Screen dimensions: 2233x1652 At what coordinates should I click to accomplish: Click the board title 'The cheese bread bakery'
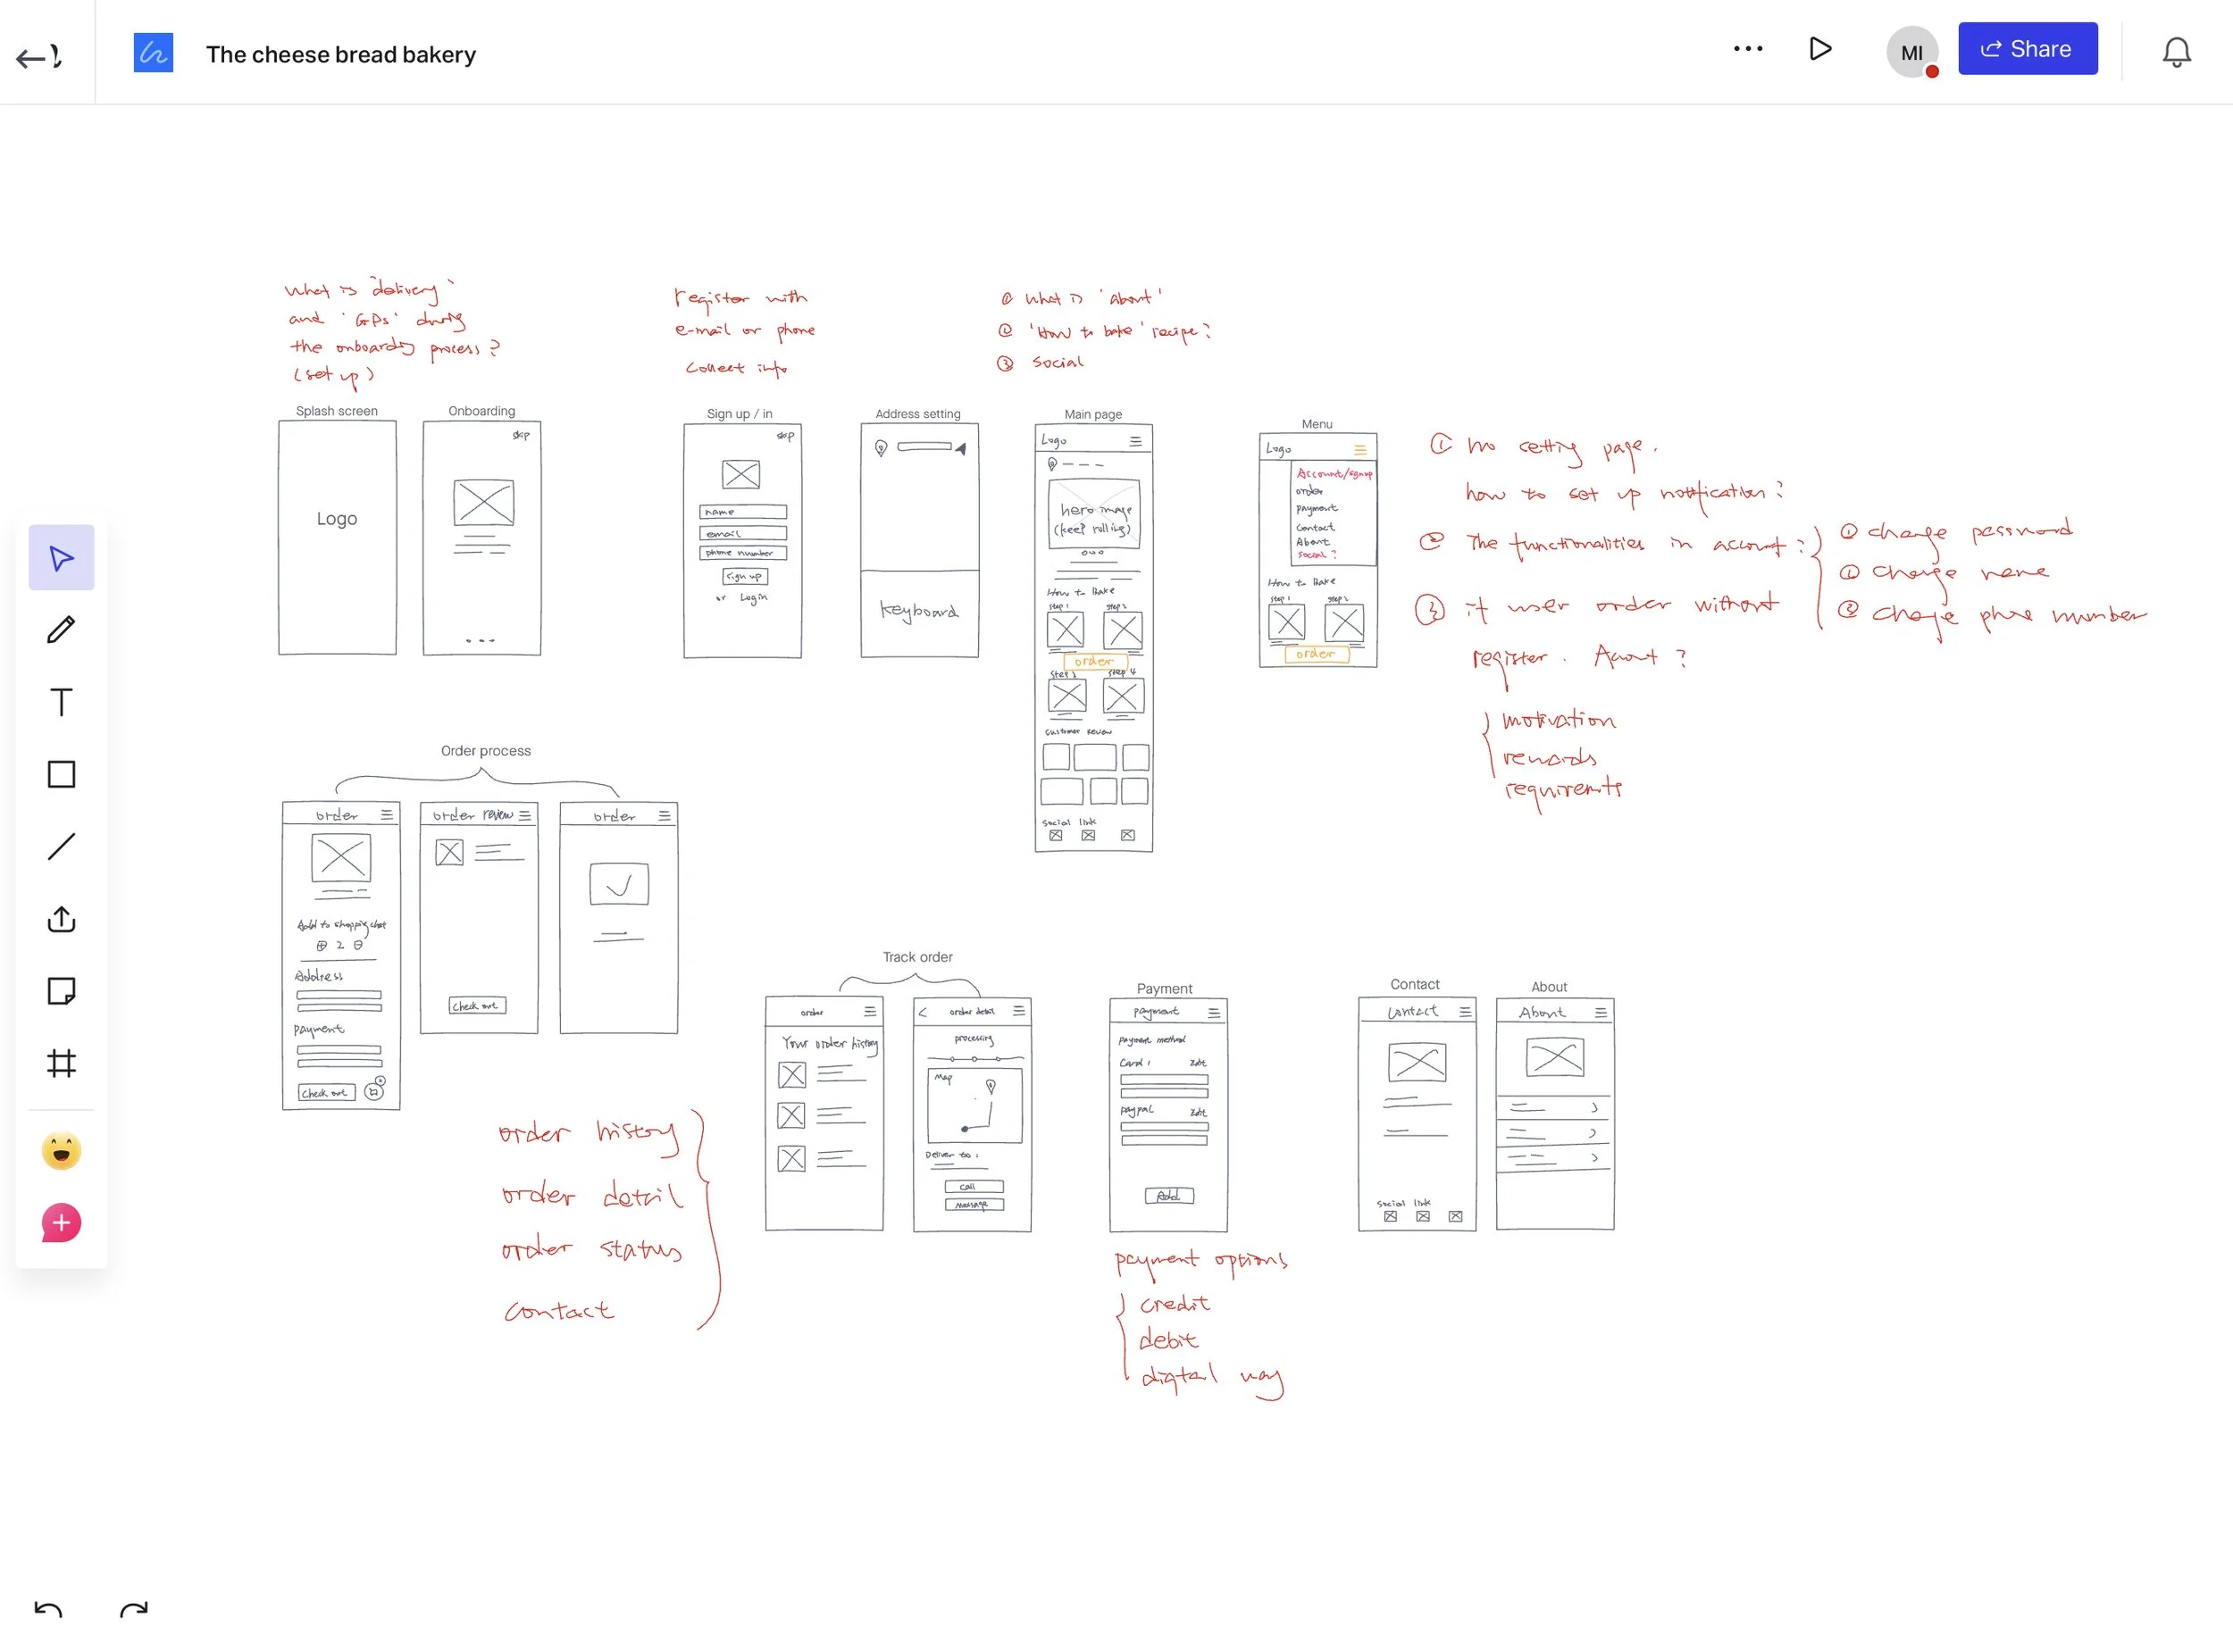340,55
